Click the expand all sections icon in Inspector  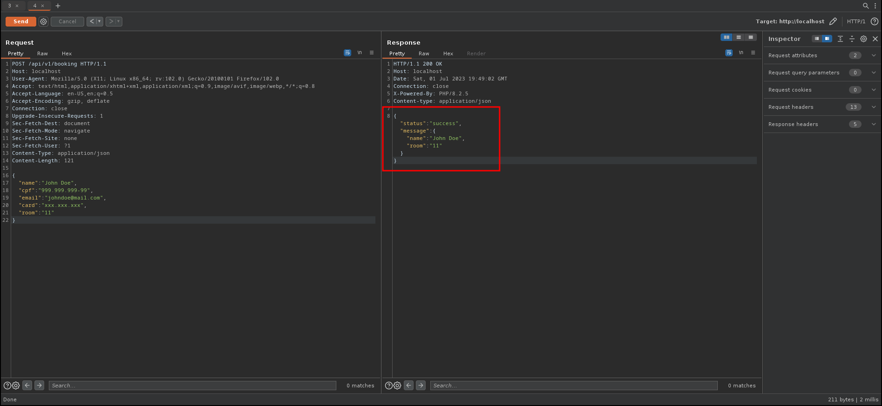pyautogui.click(x=840, y=39)
